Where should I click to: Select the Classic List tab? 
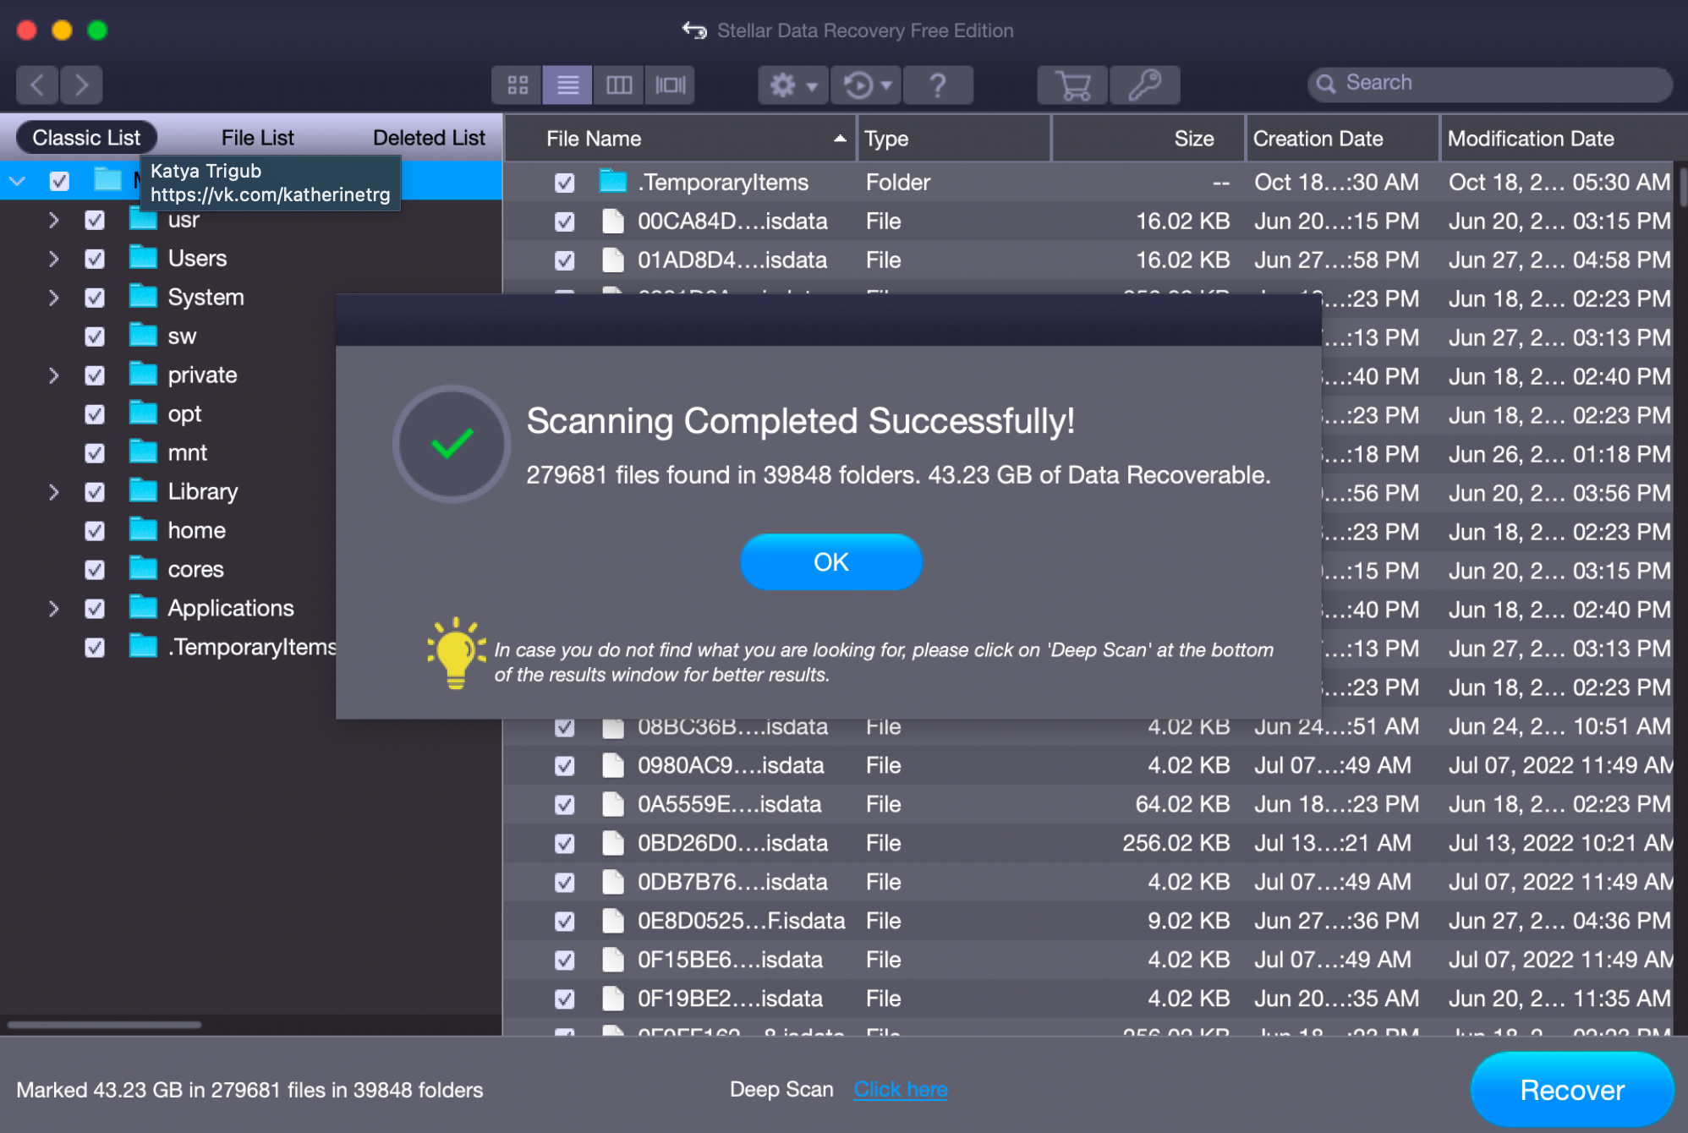click(86, 138)
